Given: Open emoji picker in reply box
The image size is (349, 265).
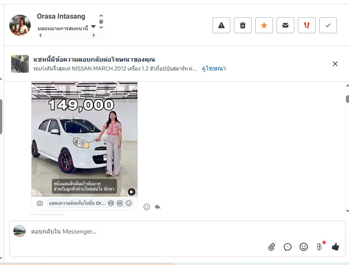Looking at the screenshot, I should (304, 247).
